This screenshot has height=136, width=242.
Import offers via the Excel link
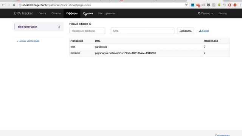pos(204,31)
